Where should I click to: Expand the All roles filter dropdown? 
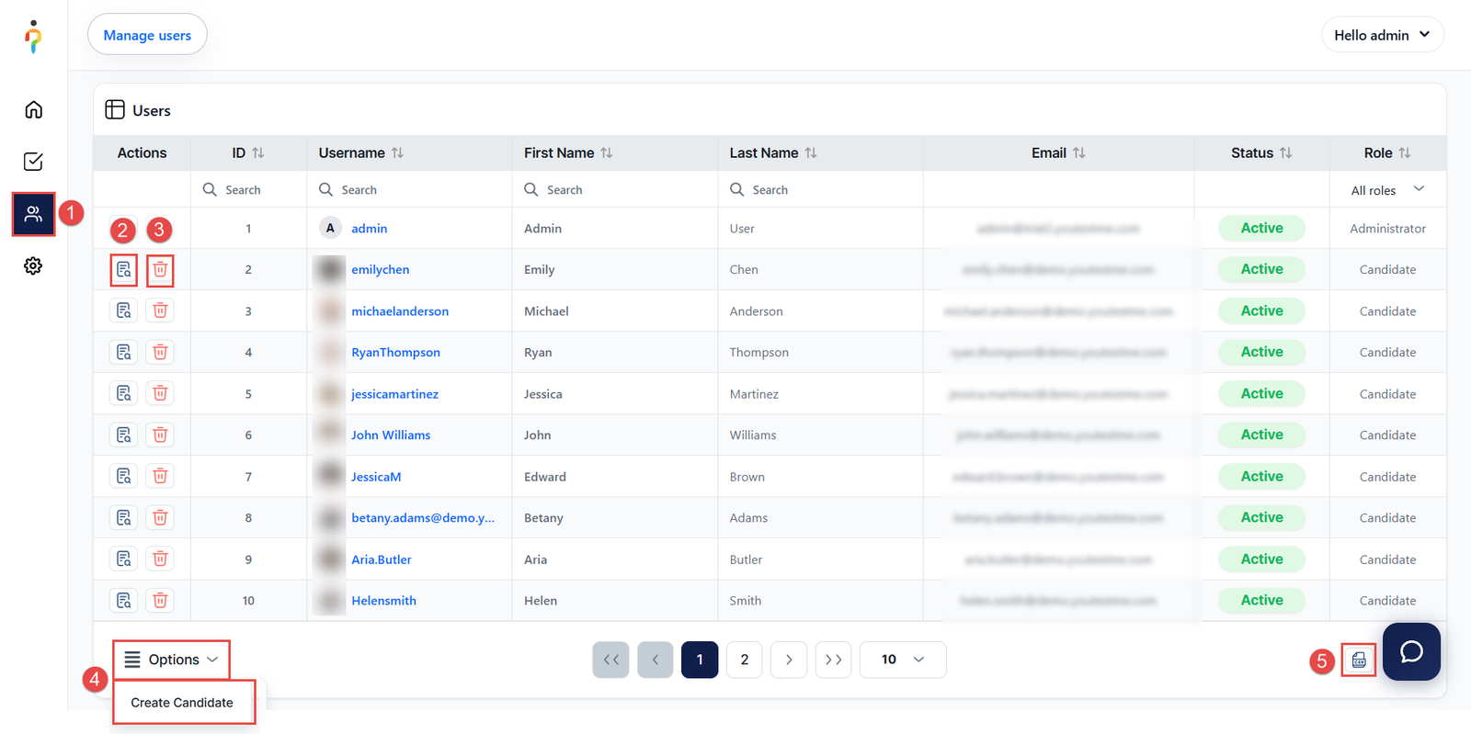coord(1386,190)
